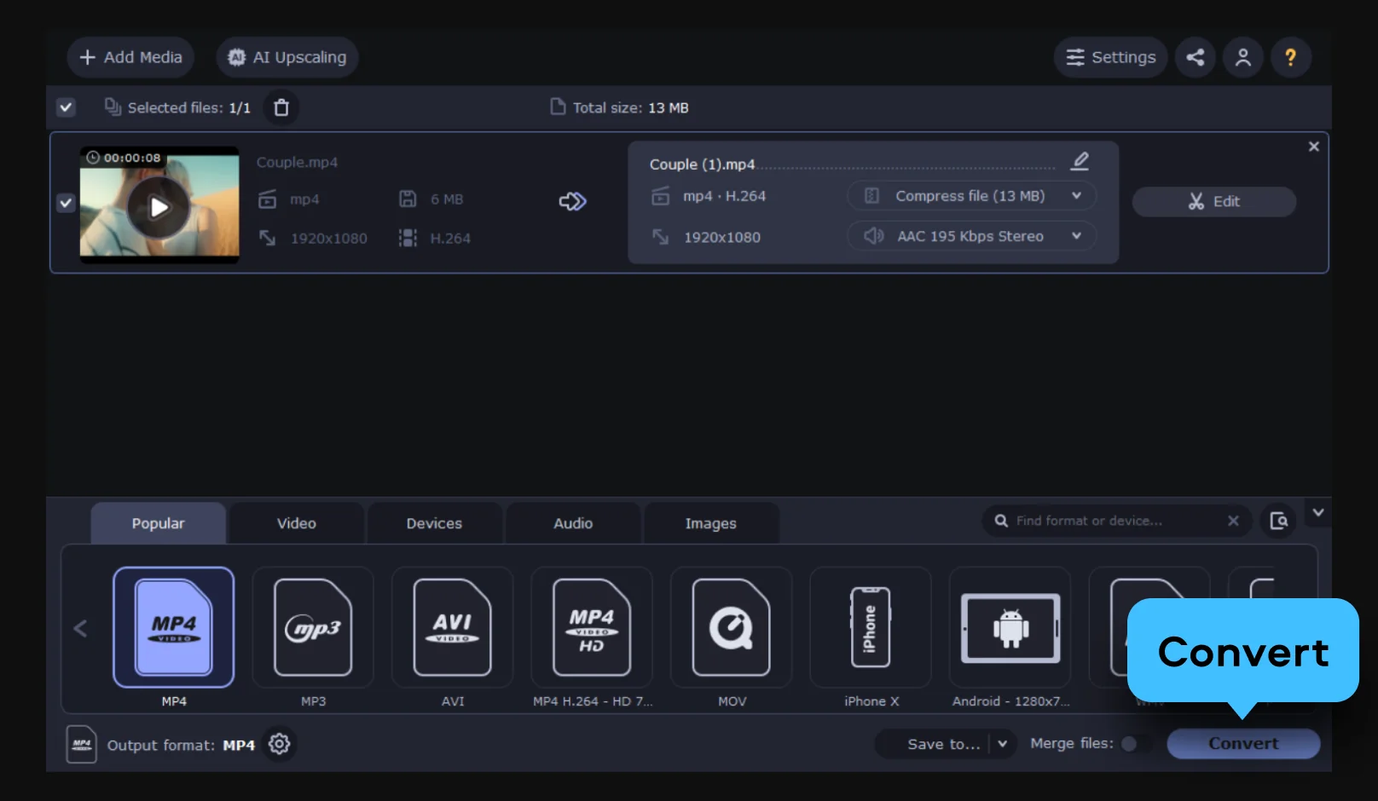This screenshot has width=1378, height=801.
Task: Open the Audio tab
Action: point(573,523)
